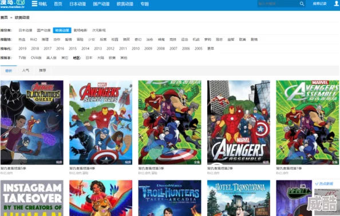
Task: Open 日本动漫 in the top navigation
Action: 77,4
